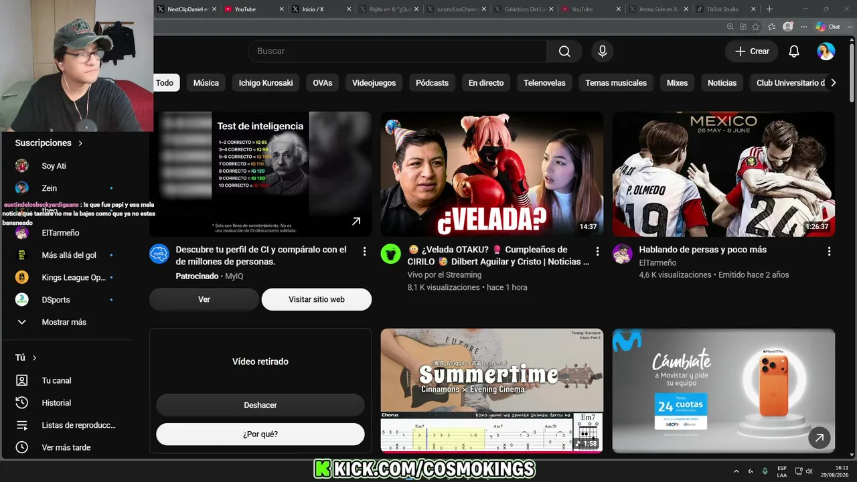Screen dimensions: 857x482
Task: Switch to the Inicio / X browser tab
Action: coord(321,9)
